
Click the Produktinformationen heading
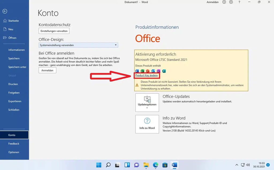(157, 27)
